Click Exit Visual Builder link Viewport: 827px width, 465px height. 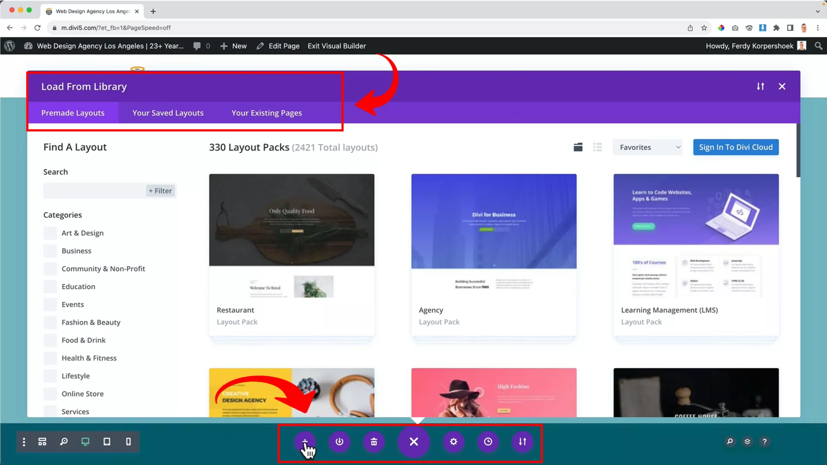[337, 46]
